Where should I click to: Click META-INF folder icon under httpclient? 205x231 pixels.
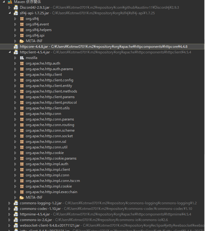(x=22, y=197)
